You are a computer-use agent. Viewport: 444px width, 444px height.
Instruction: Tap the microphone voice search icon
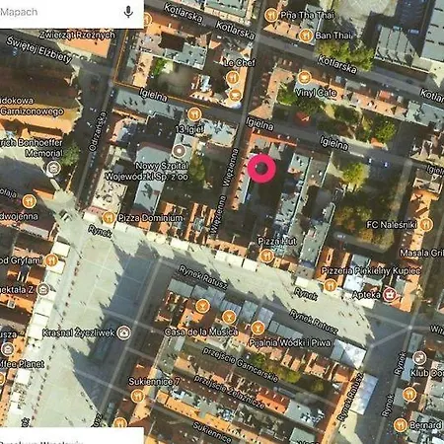click(x=128, y=12)
